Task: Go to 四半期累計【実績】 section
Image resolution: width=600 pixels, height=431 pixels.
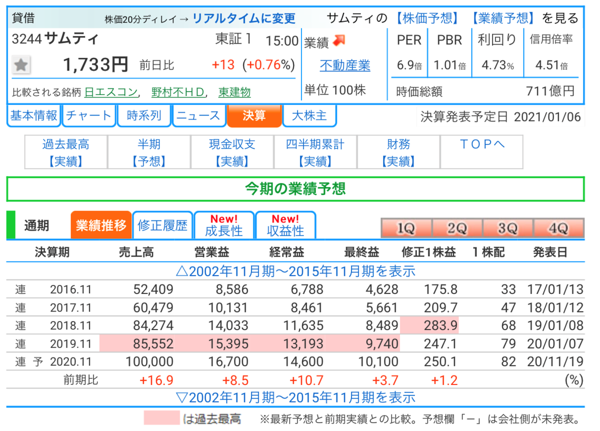Action: click(315, 152)
